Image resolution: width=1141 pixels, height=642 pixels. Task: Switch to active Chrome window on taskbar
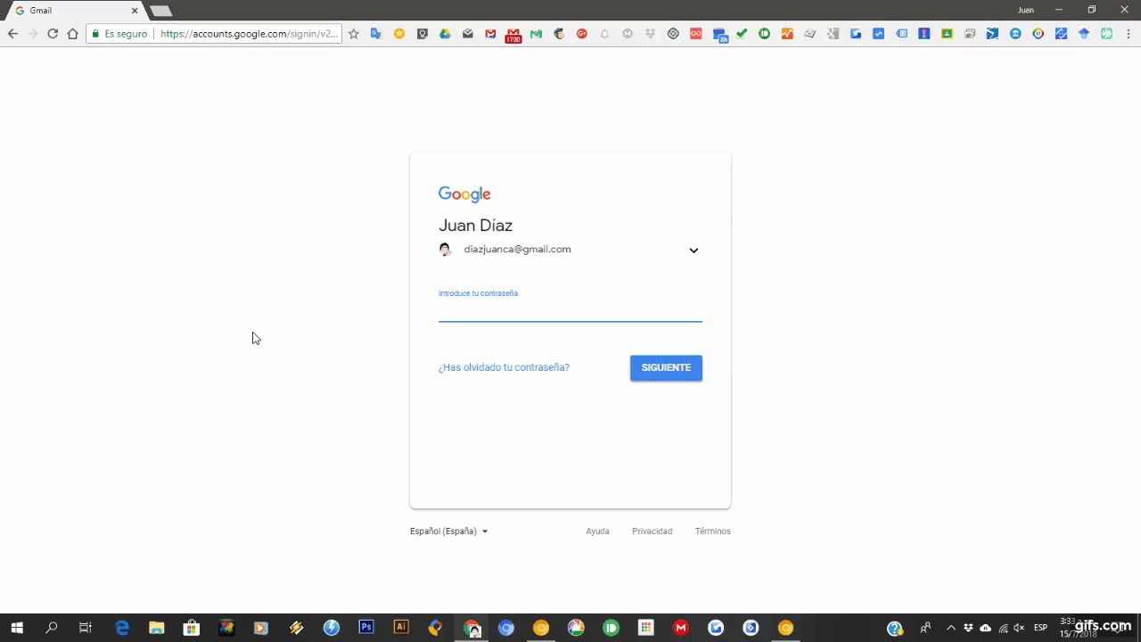click(x=472, y=628)
